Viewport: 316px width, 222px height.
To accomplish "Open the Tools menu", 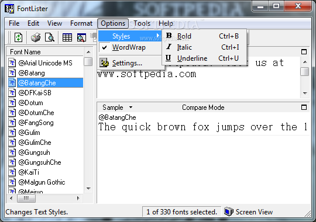I will [x=142, y=23].
